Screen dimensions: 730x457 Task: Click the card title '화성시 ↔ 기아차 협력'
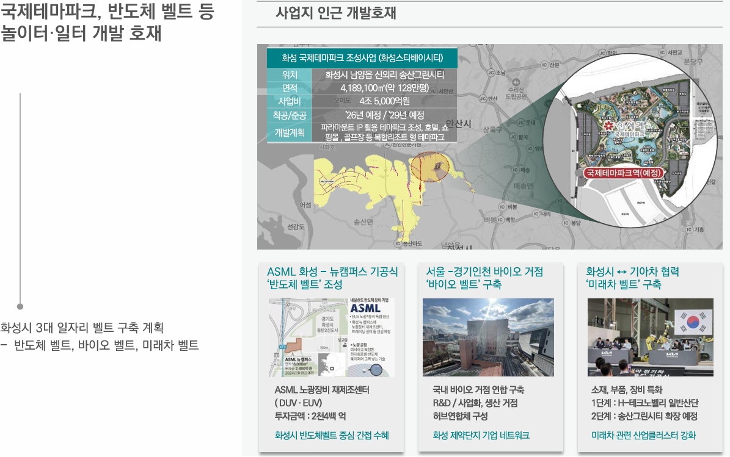633,272
